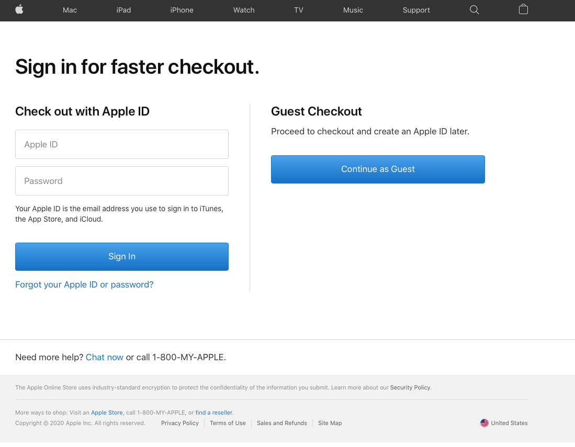The image size is (575, 447).
Task: Click the Continue as Guest button
Action: point(378,169)
